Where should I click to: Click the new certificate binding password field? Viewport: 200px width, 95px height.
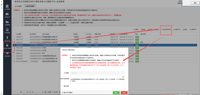[x=97, y=77]
